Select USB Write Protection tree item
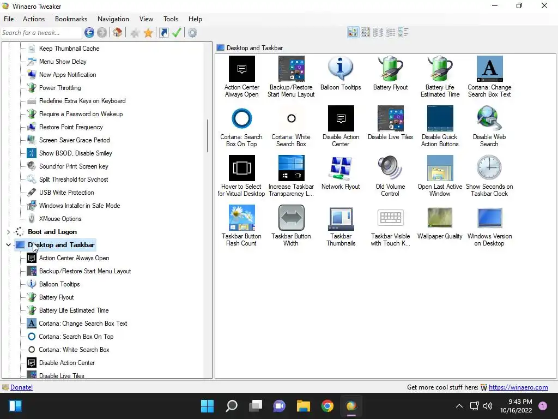Screen dimensions: 558x419 (66, 193)
